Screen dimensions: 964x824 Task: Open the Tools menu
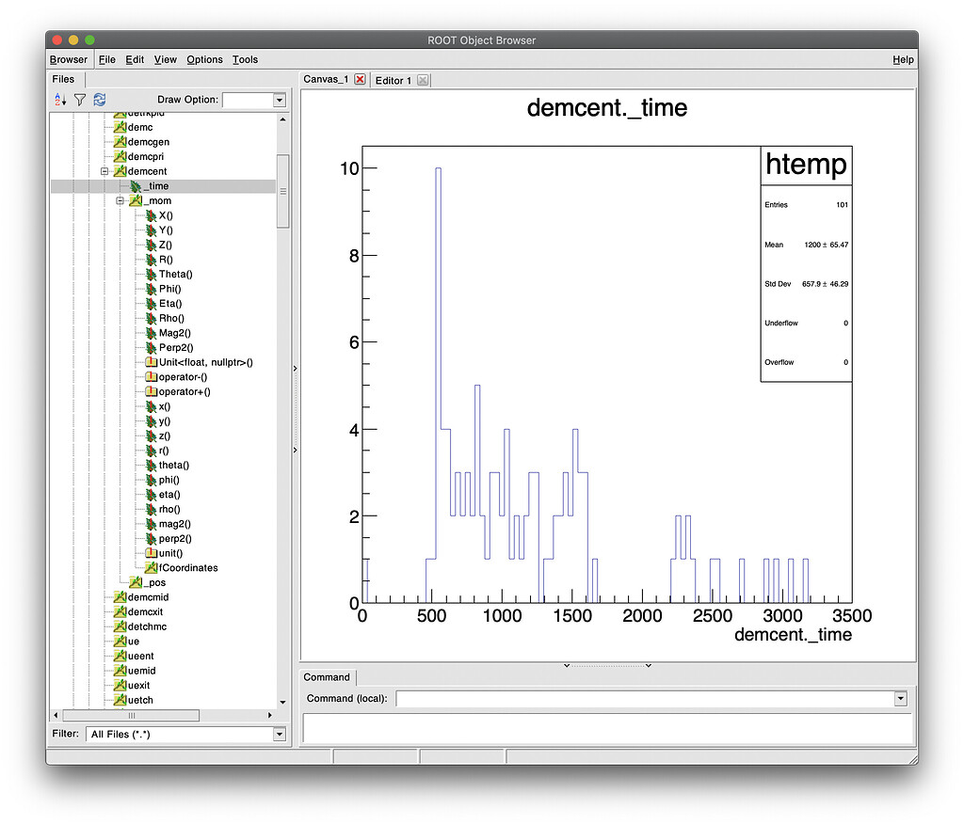[245, 59]
